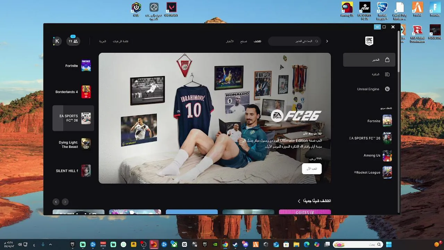Screen dimensions: 444x250
Task: Select Fortnite in the featured carousel list
Action: [74, 66]
